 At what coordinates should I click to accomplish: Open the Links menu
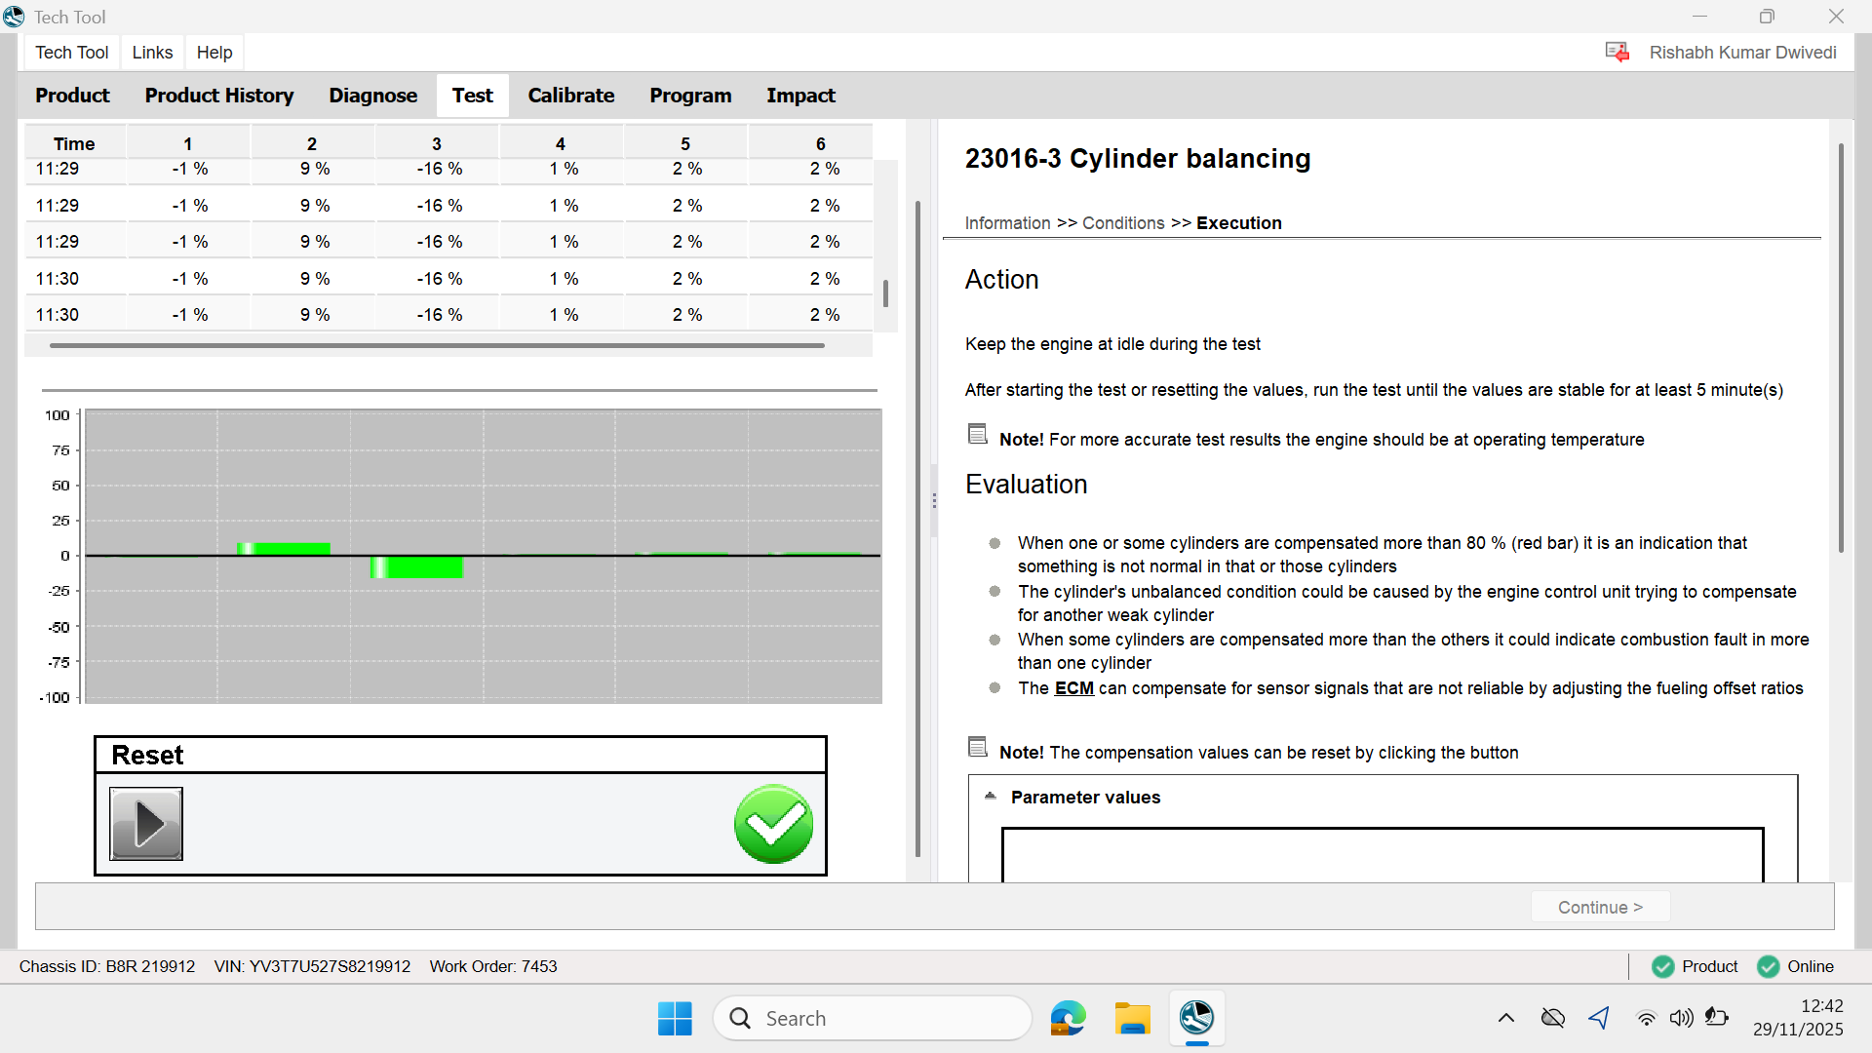pos(152,53)
